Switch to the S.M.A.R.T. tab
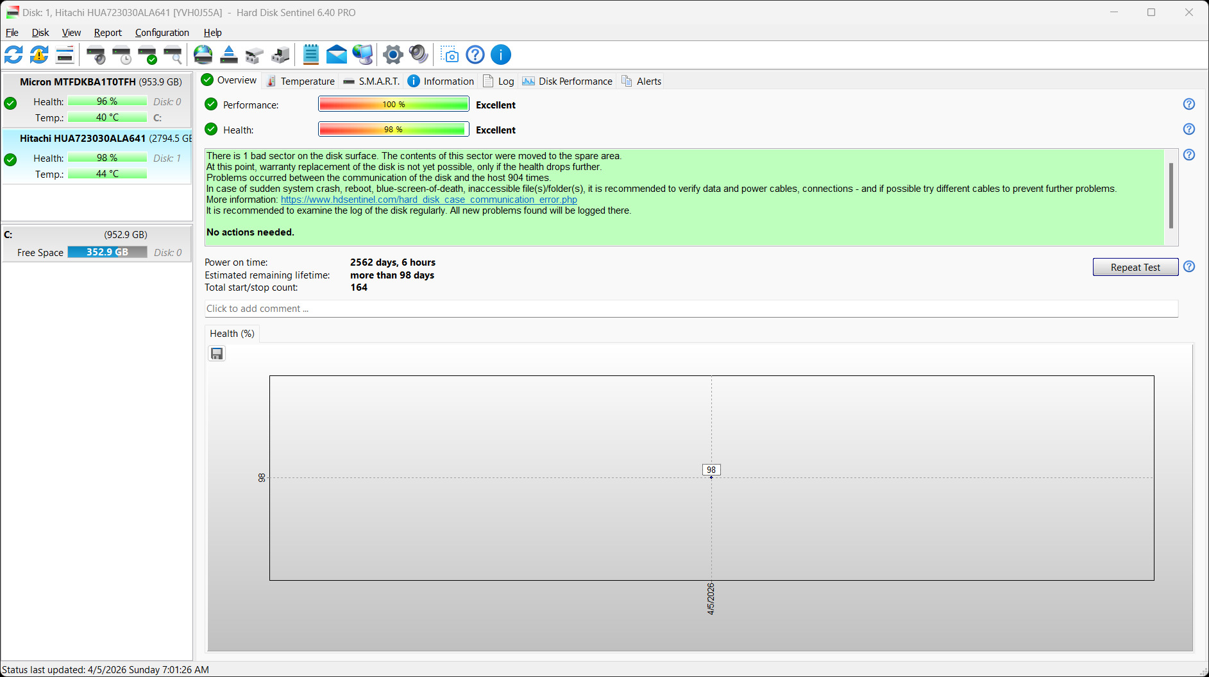This screenshot has width=1209, height=677. coord(371,81)
